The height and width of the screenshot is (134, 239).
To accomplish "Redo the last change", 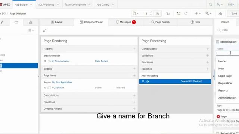I will 186,13.
